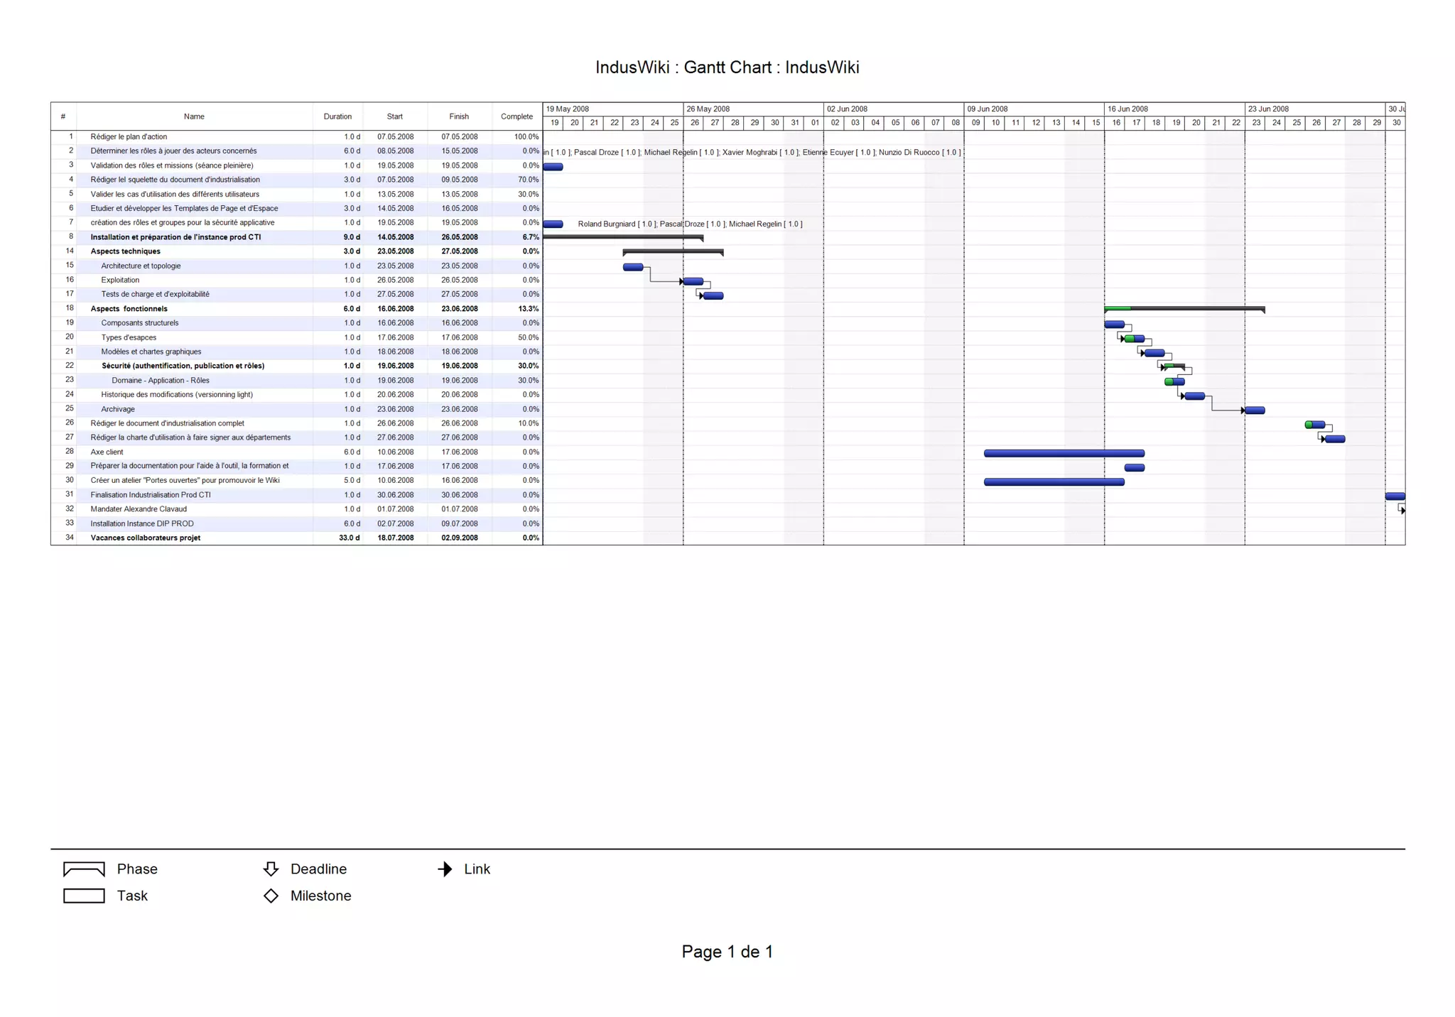Click the Name column header

click(x=194, y=116)
